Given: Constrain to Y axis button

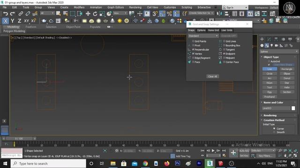Looking at the screenshot, I should click(x=13, y=21).
